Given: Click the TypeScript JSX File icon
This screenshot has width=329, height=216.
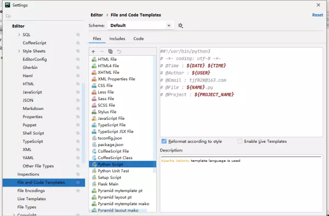Looking at the screenshot, I should point(94,132).
